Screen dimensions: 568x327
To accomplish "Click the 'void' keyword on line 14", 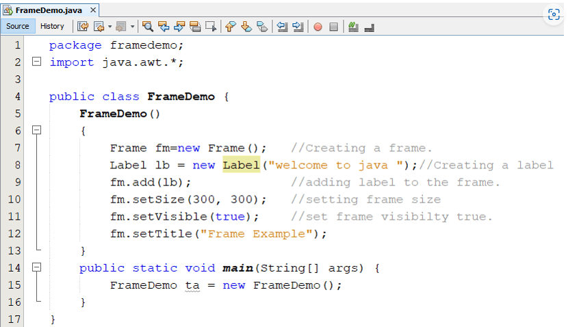I will (200, 268).
